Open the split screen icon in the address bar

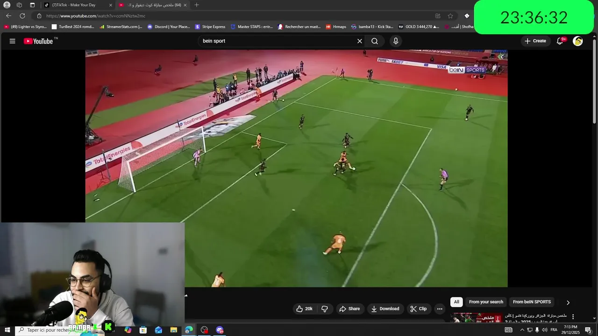(x=438, y=16)
